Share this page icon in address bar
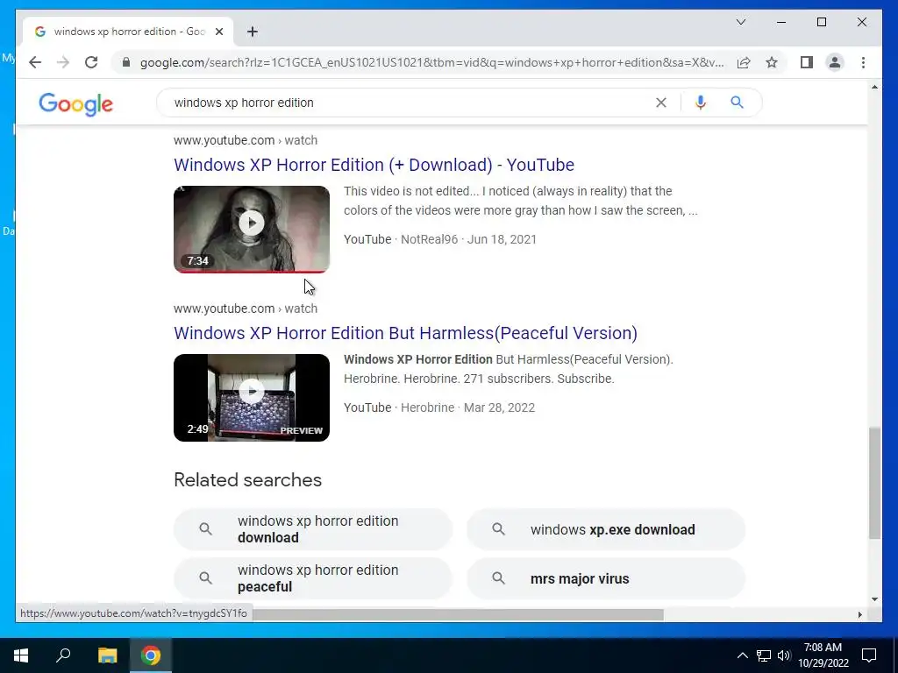This screenshot has width=898, height=673. 744,62
